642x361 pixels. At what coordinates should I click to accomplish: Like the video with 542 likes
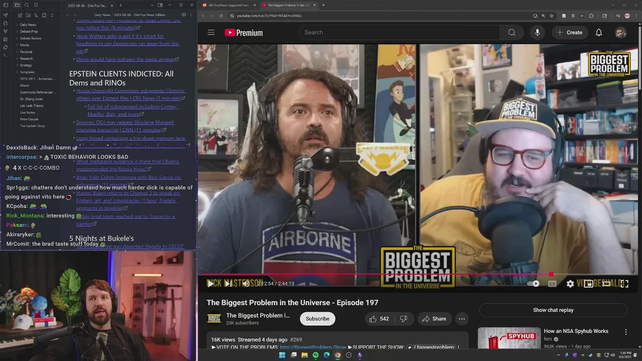379,319
